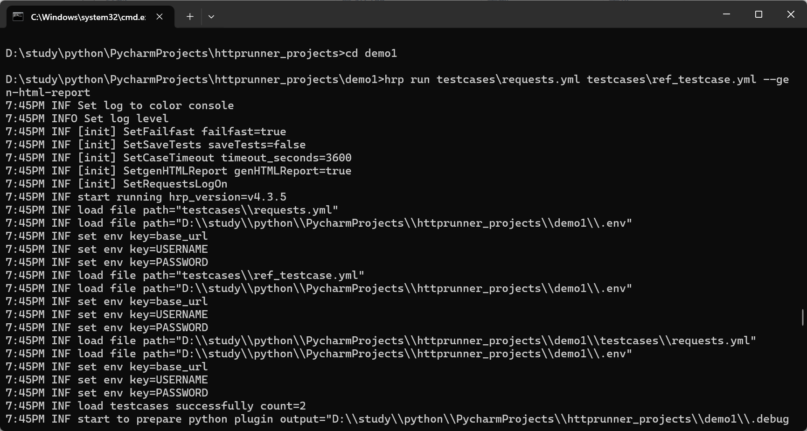Maximize the Windows Terminal window
The width and height of the screenshot is (807, 431).
point(758,14)
